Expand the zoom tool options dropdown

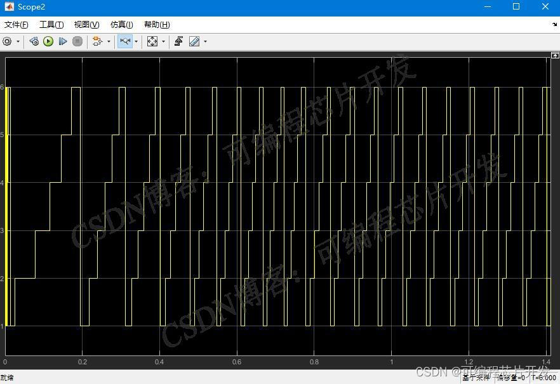pyautogui.click(x=136, y=41)
